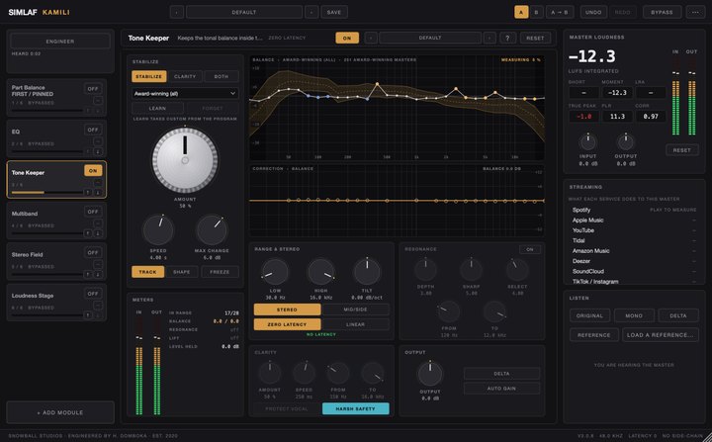Image resolution: width=712 pixels, height=442 pixels.
Task: Move Tone Keeper module up in chain
Action: 88,192
